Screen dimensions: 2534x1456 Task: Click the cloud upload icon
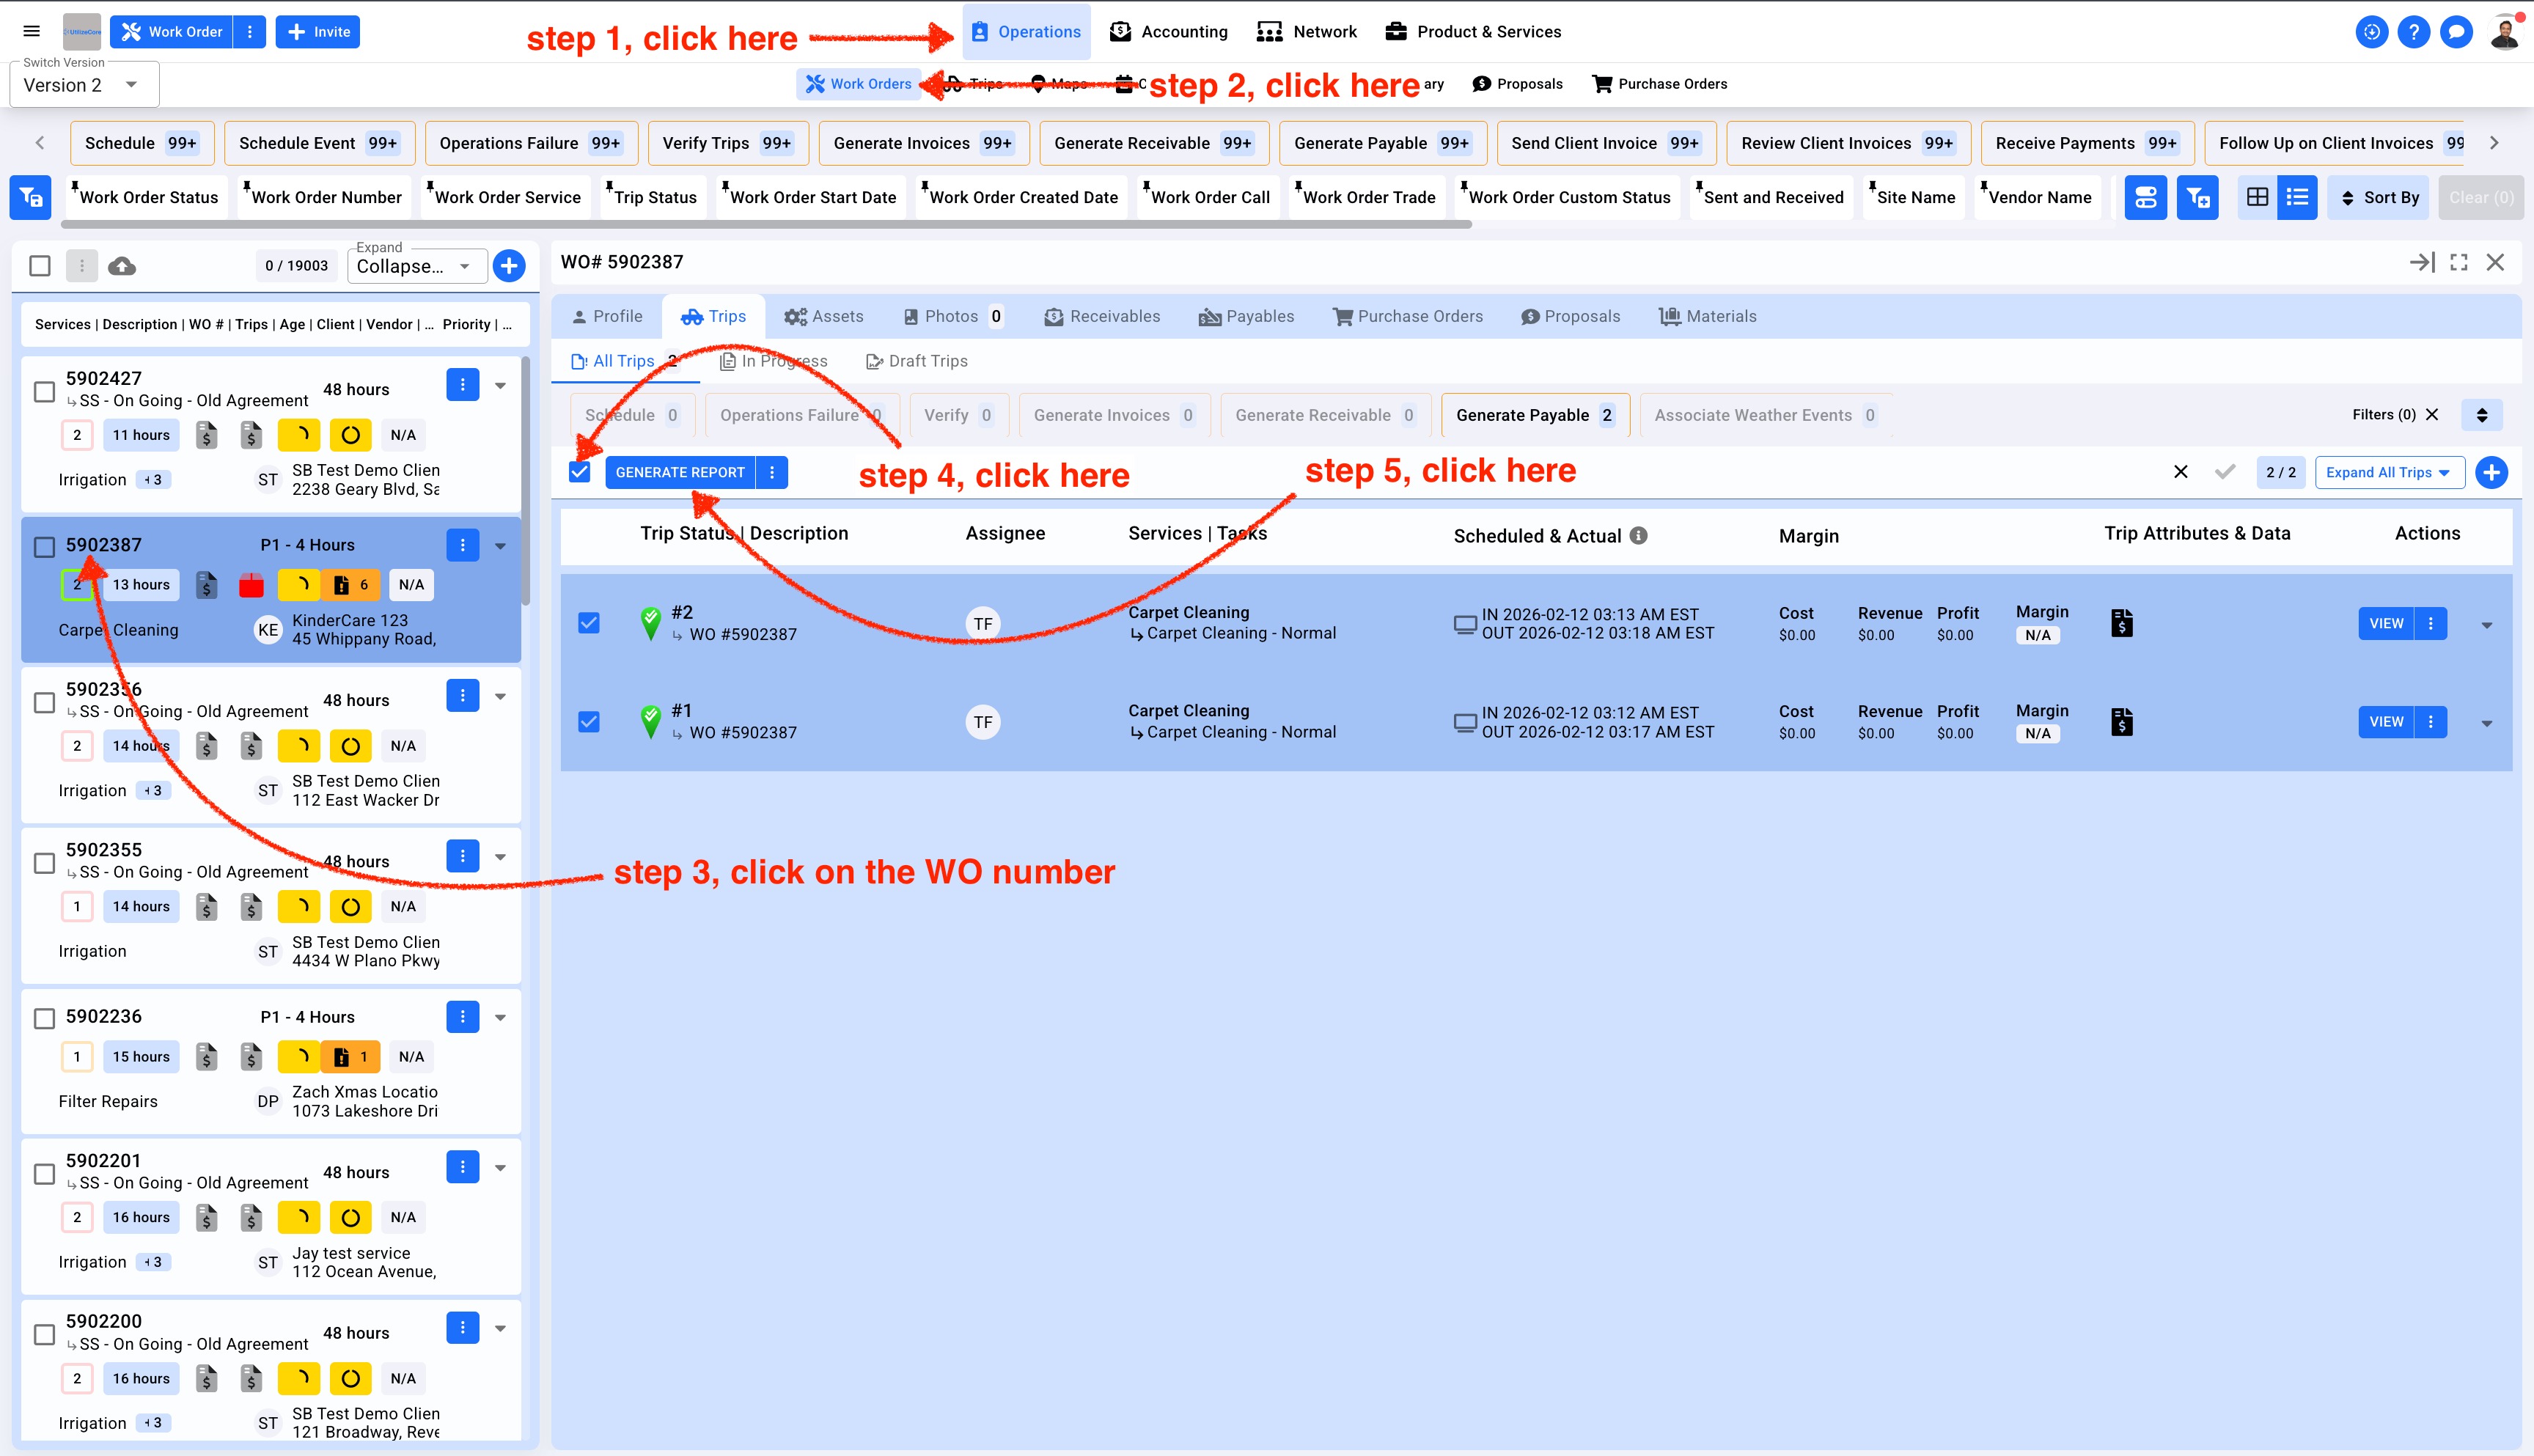[122, 266]
